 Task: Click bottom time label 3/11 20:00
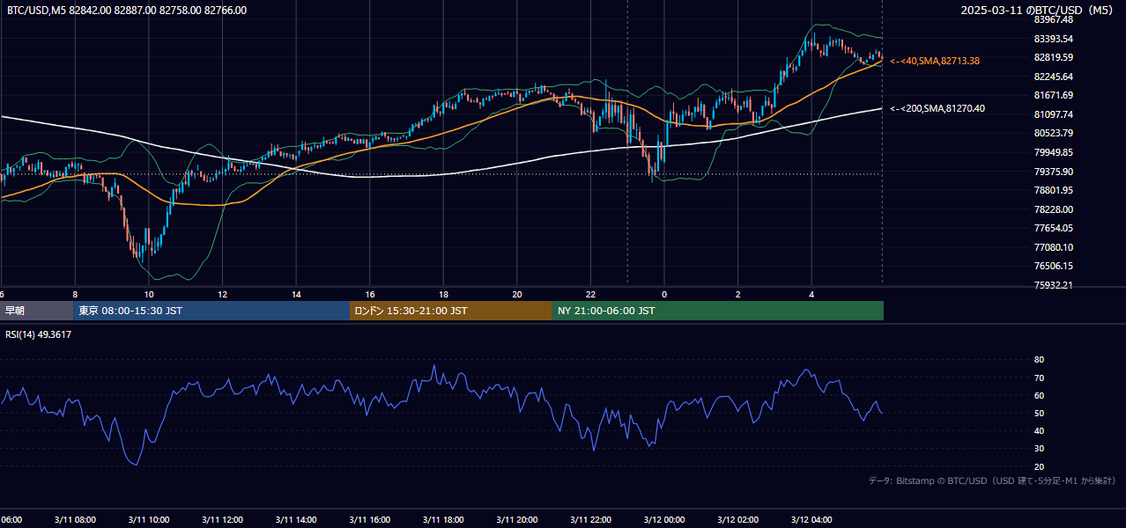pos(516,520)
